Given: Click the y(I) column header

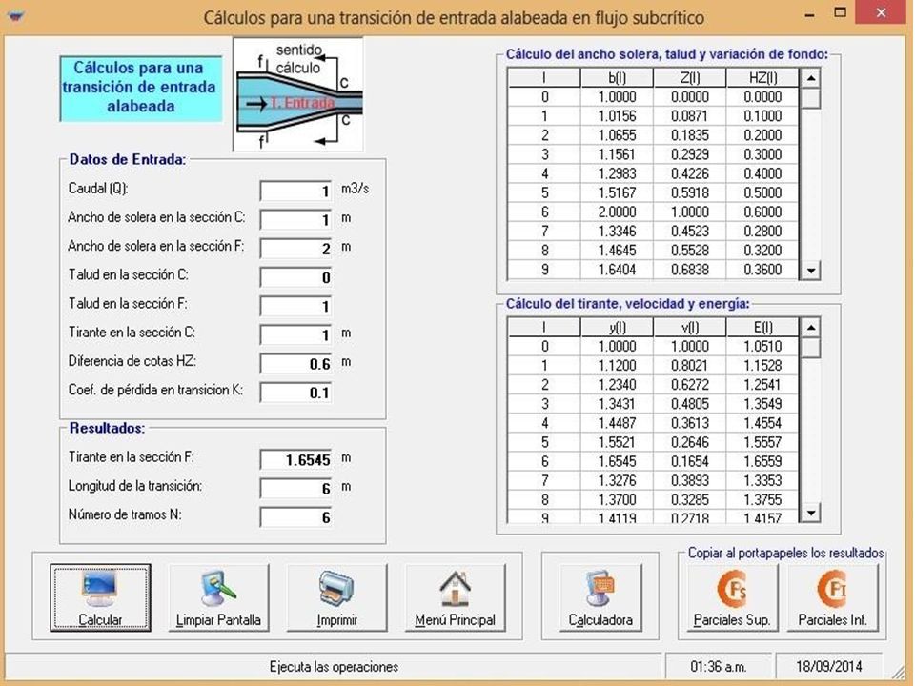Looking at the screenshot, I should pos(617,327).
